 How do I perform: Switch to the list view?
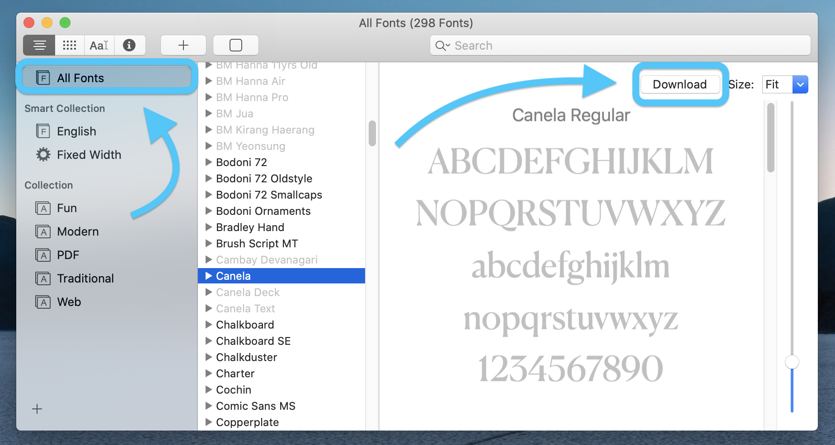pos(39,45)
